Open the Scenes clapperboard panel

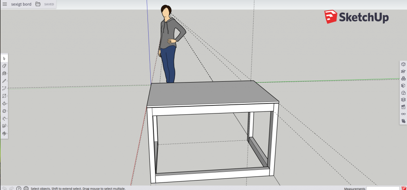403,107
